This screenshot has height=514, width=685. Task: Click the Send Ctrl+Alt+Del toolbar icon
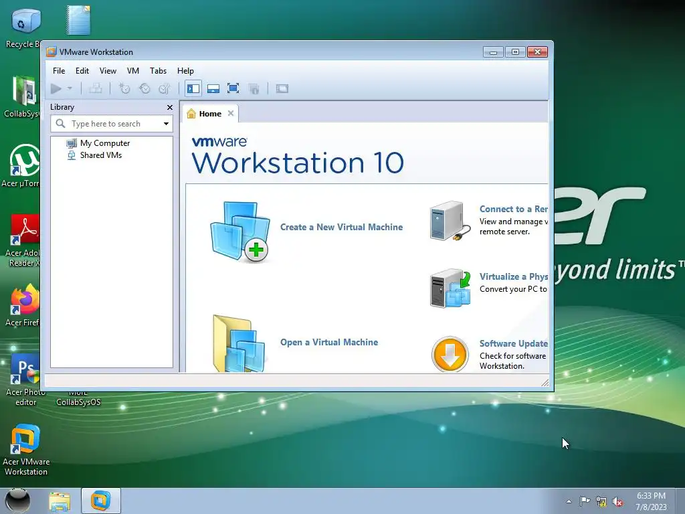click(x=96, y=89)
